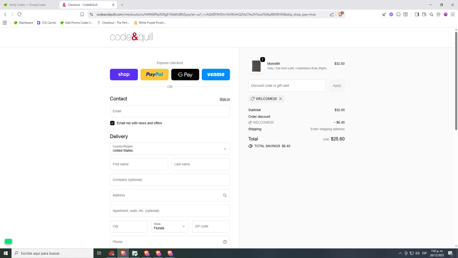Reload the checkout page
This screenshot has width=458, height=258.
point(20,14)
